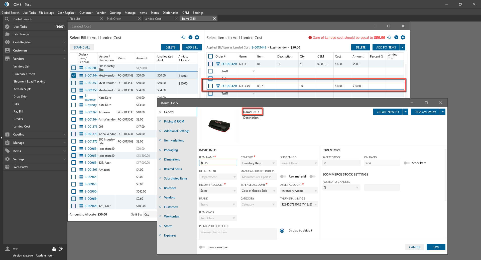Viewport: 481px width, 260px height.
Task: Click the SAVE button in Item dialog
Action: point(436,247)
